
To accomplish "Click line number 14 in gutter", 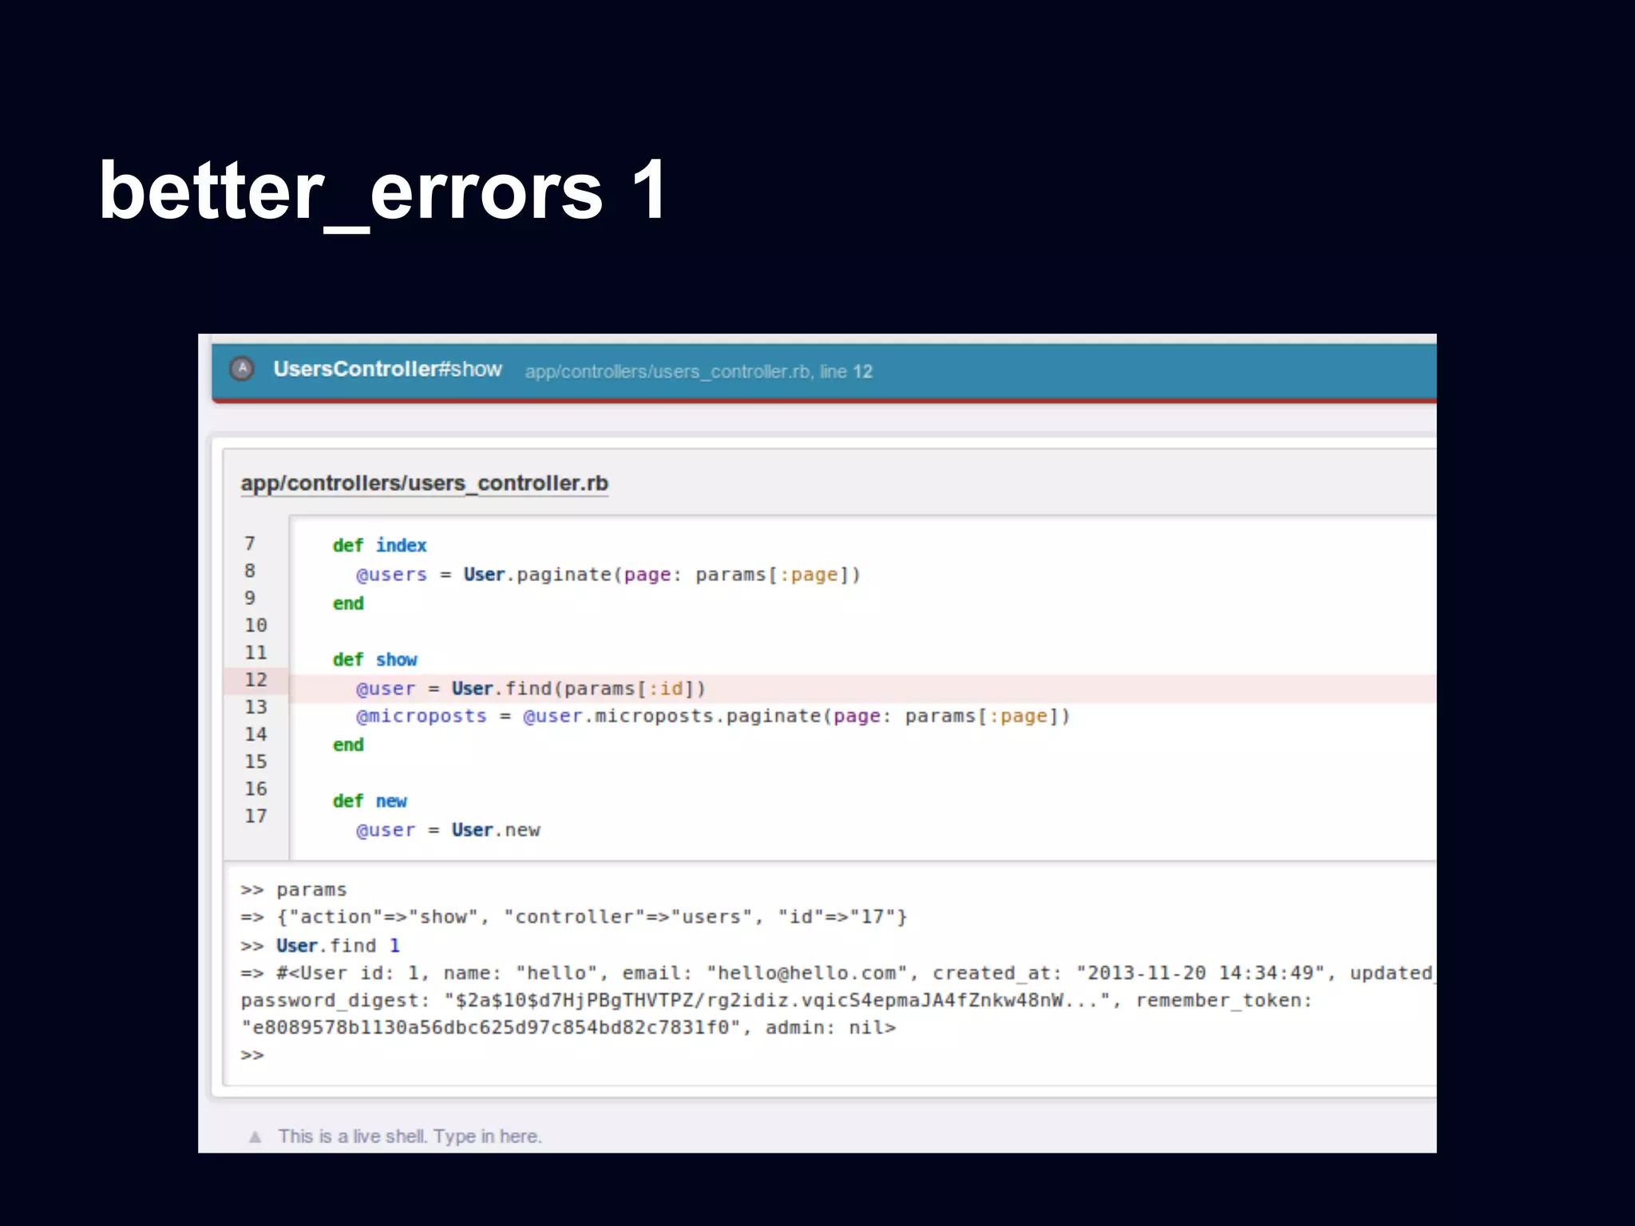I will pos(255,734).
